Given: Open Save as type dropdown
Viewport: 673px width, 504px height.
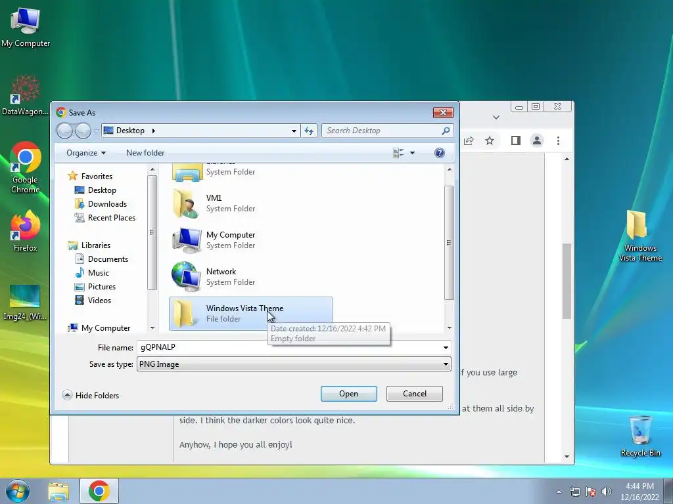Looking at the screenshot, I should pyautogui.click(x=294, y=364).
